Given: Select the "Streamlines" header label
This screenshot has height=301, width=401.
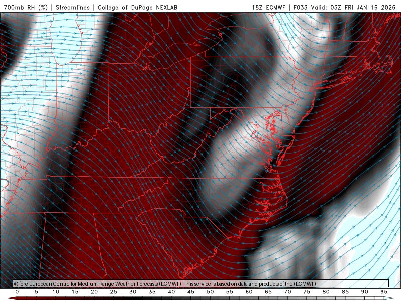Looking at the screenshot, I should click(73, 7).
